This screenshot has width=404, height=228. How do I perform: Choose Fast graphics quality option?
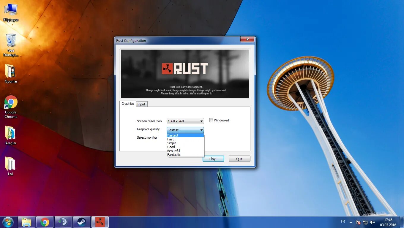pyautogui.click(x=185, y=139)
